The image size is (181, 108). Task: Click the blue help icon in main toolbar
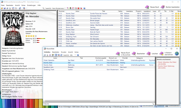[84, 8]
